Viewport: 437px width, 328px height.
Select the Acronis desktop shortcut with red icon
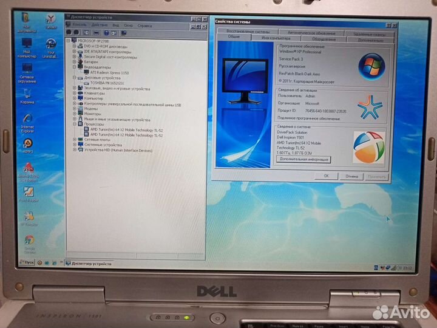point(29,173)
